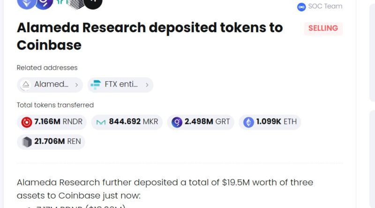Click the gray REN token icon
Viewport: 375px width, 208px height.
[27, 142]
